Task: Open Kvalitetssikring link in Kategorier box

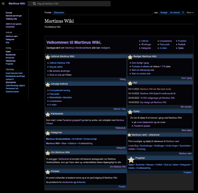Action: coord(86,143)
